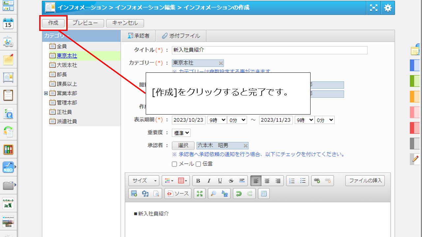Apply italic formatting in the editor
The image size is (422, 237).
pyautogui.click(x=209, y=181)
